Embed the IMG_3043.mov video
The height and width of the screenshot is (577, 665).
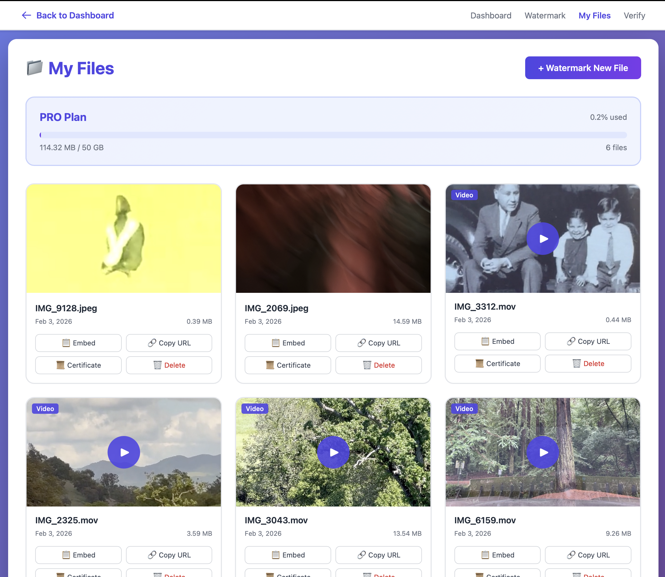[288, 555]
